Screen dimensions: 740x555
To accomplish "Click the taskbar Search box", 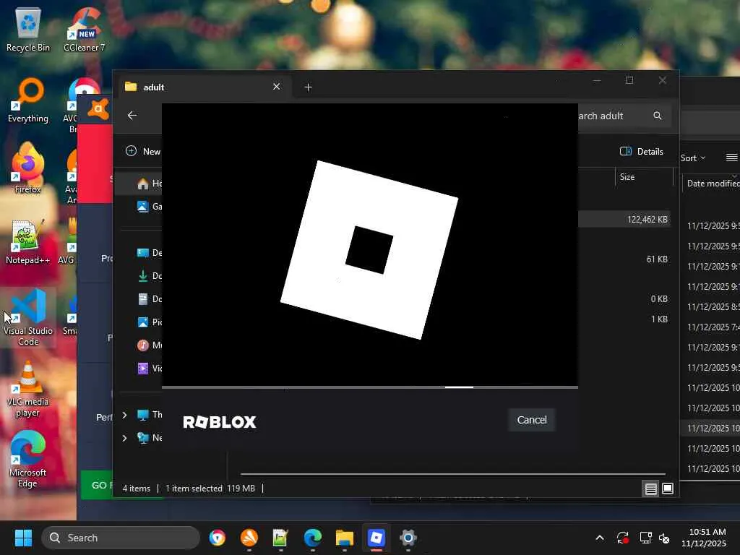I will pyautogui.click(x=121, y=538).
